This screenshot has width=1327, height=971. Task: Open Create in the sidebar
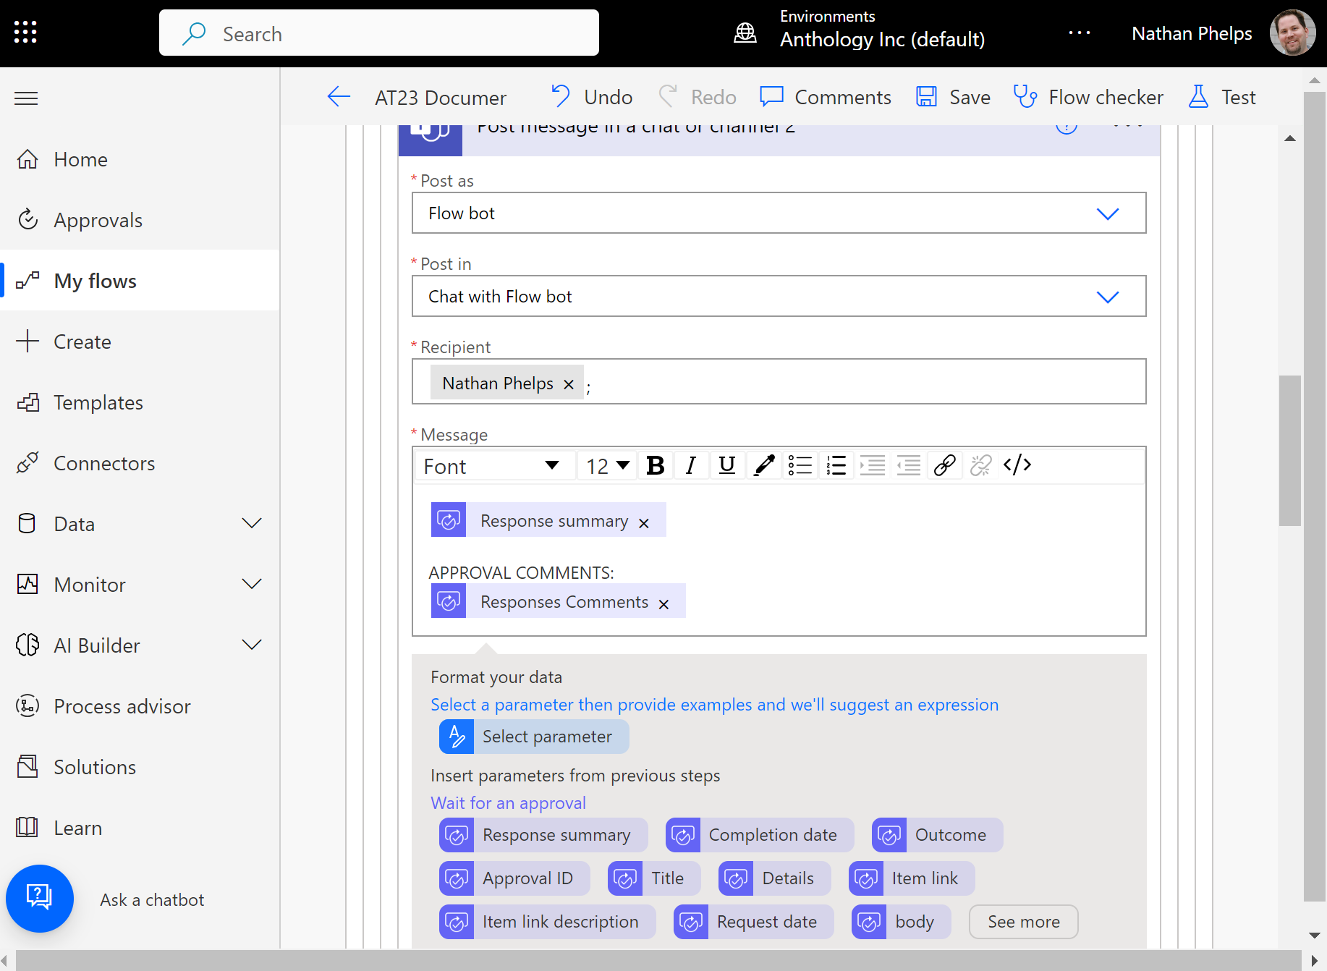[x=140, y=342]
